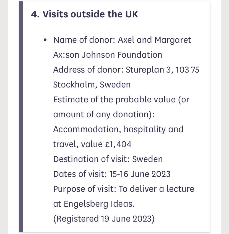Image resolution: width=229 pixels, height=234 pixels.
Task: Click the 'at Engelsberg Ideas.' text
Action: [x=94, y=204]
